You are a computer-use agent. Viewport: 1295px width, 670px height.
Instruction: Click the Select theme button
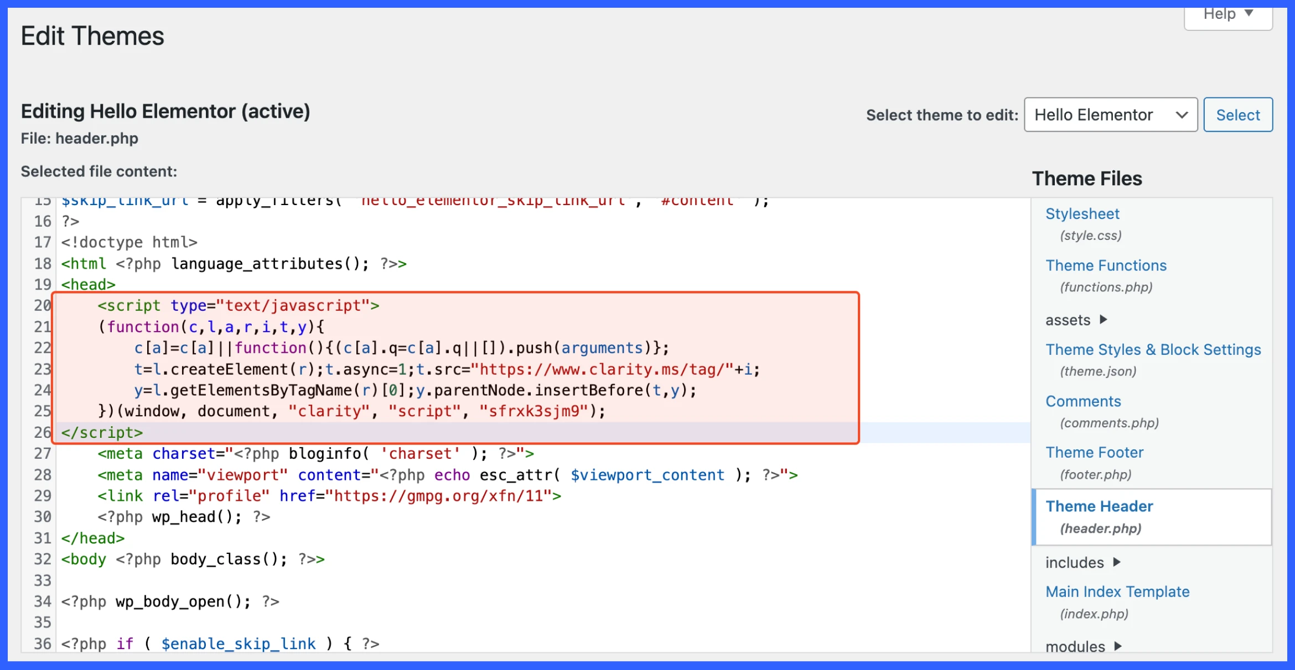(1238, 115)
